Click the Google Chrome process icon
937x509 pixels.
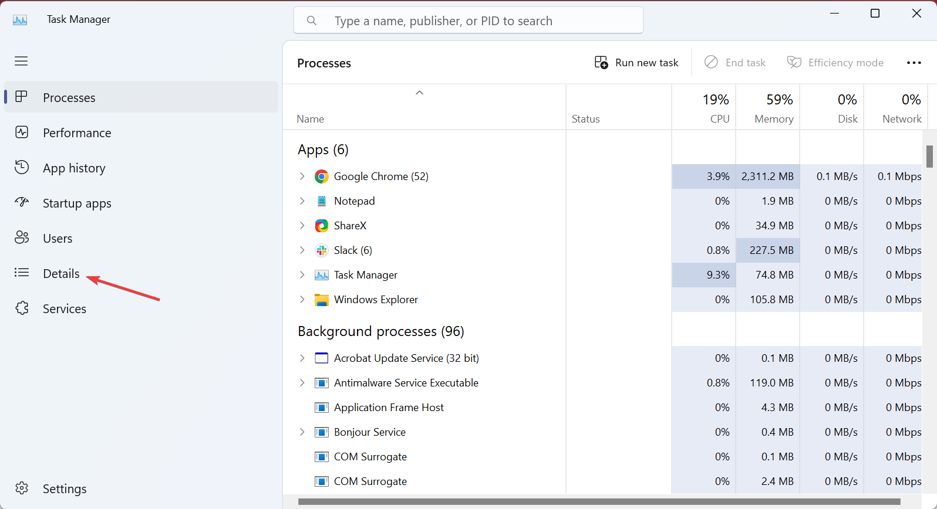pos(321,177)
